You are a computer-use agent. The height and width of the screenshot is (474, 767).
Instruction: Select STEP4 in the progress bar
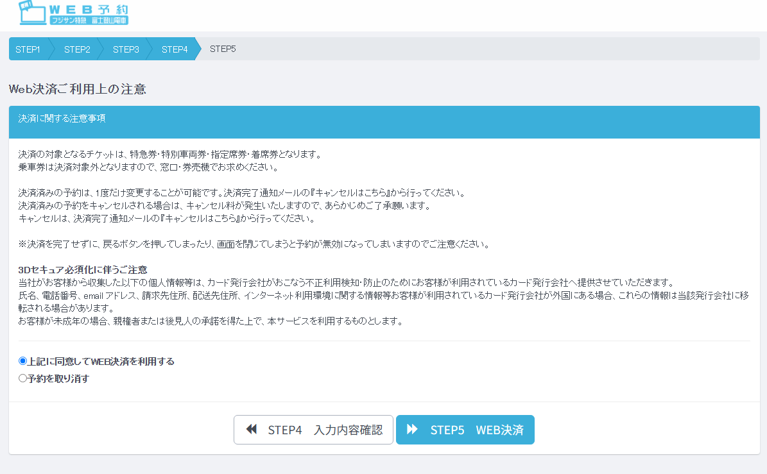tap(175, 49)
